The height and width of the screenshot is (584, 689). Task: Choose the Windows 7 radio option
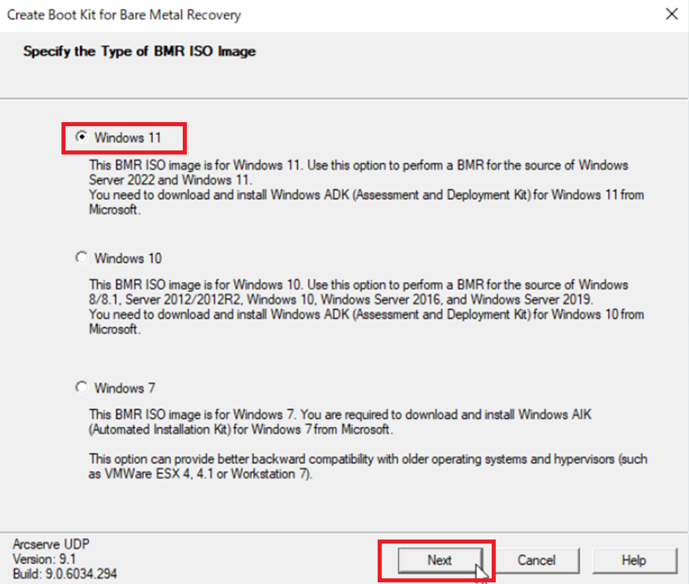(82, 387)
